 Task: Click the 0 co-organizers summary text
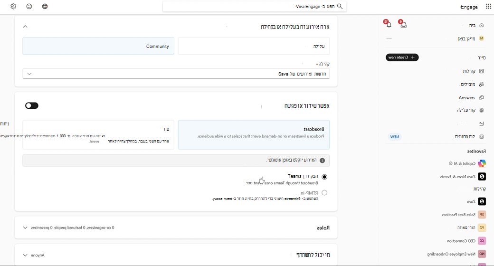(x=73, y=228)
